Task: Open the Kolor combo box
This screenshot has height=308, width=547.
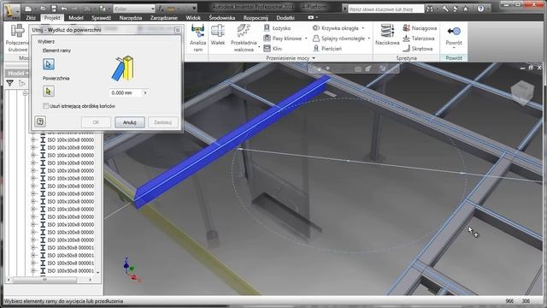Action: tap(134, 9)
